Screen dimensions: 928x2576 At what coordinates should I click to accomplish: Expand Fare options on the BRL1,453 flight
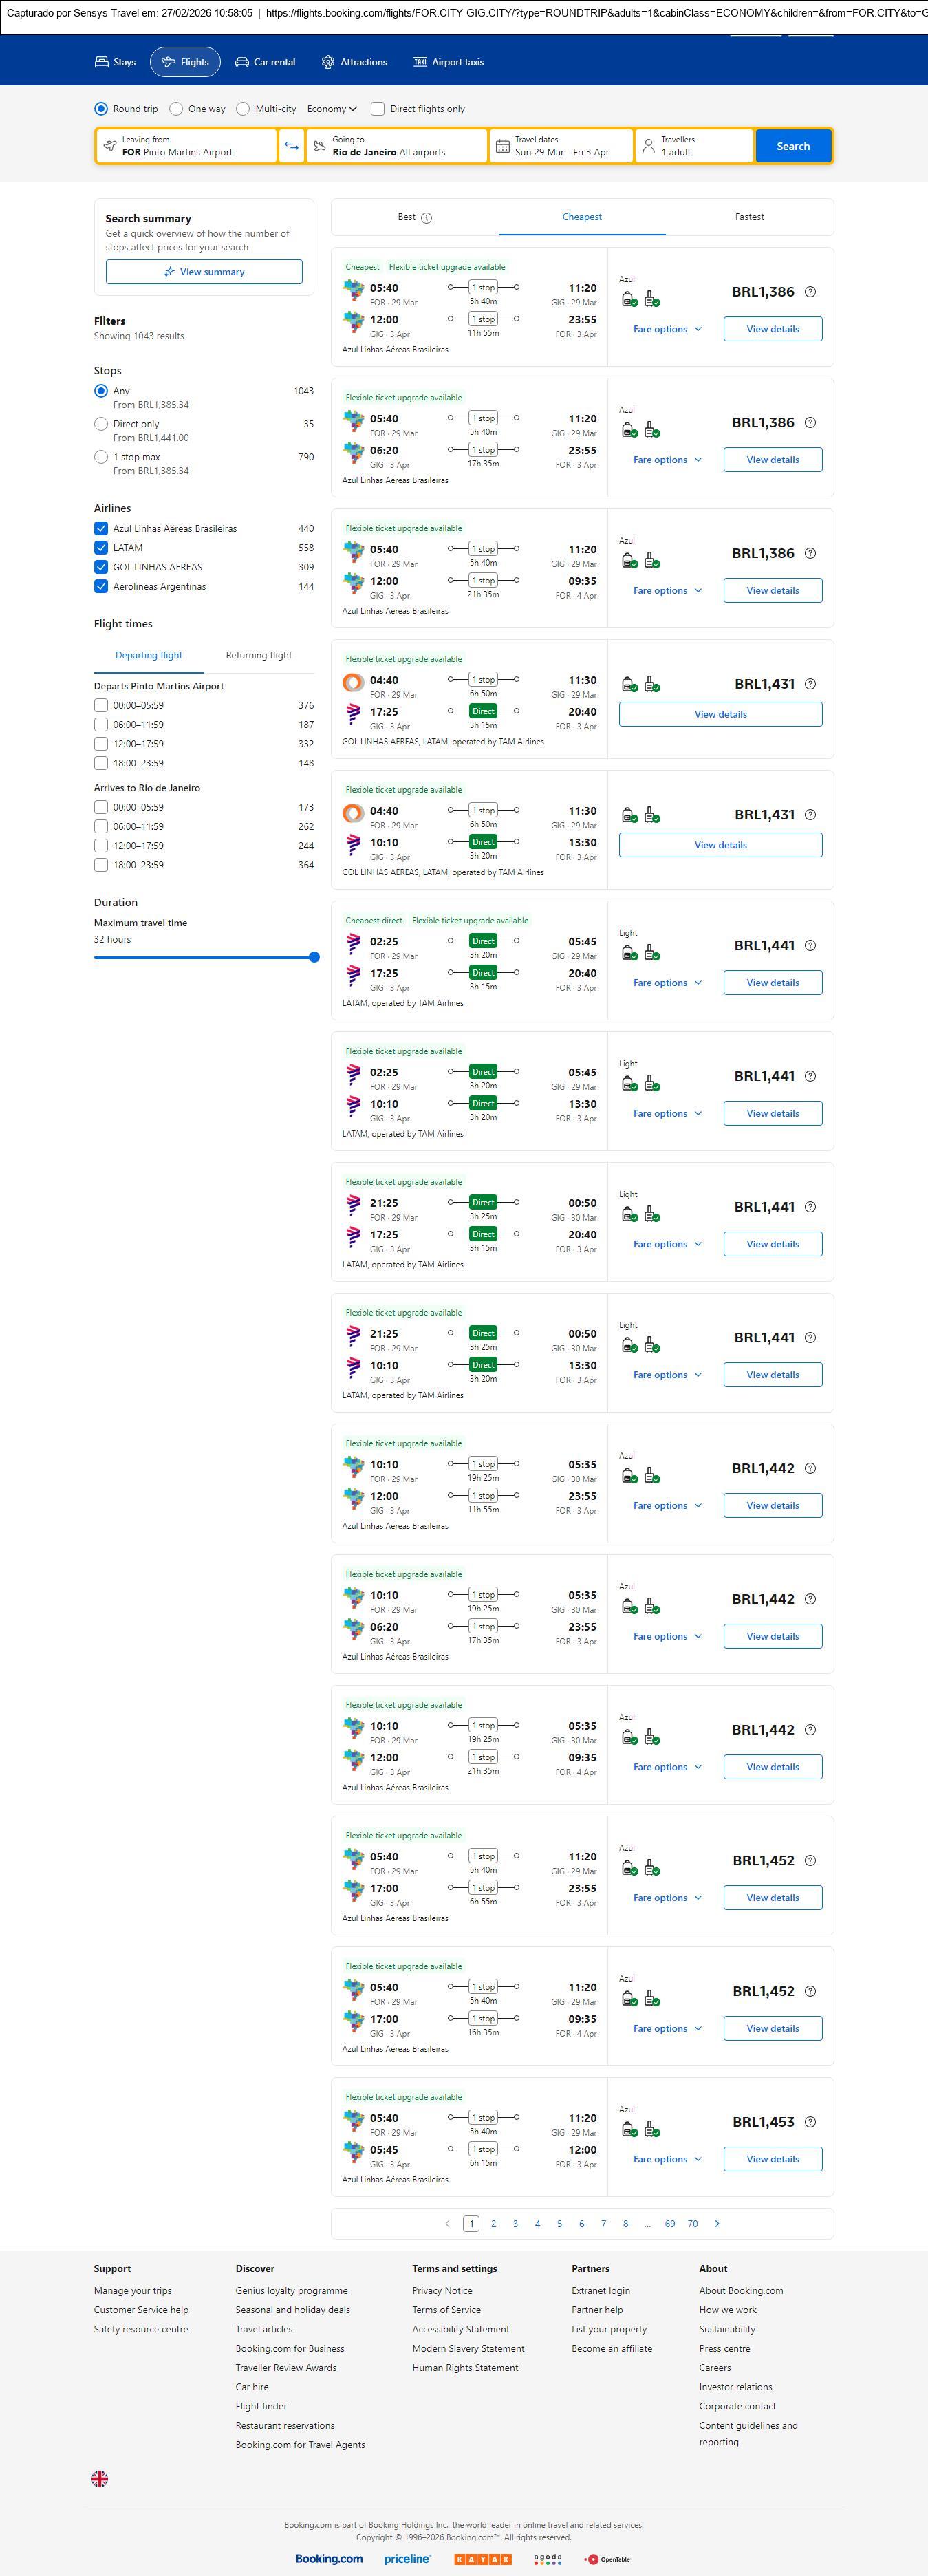point(667,2159)
